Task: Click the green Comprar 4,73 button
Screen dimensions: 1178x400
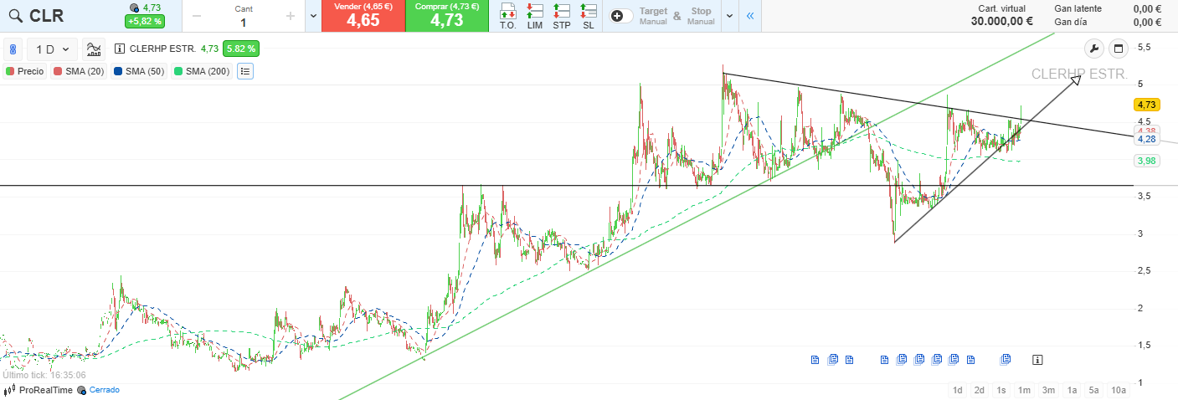Action: pos(446,16)
